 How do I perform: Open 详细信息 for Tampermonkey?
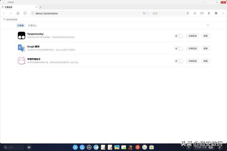(193, 36)
